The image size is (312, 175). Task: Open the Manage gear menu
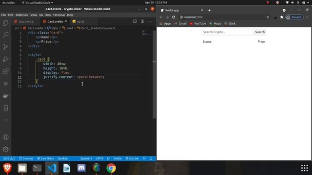[x=5, y=149]
